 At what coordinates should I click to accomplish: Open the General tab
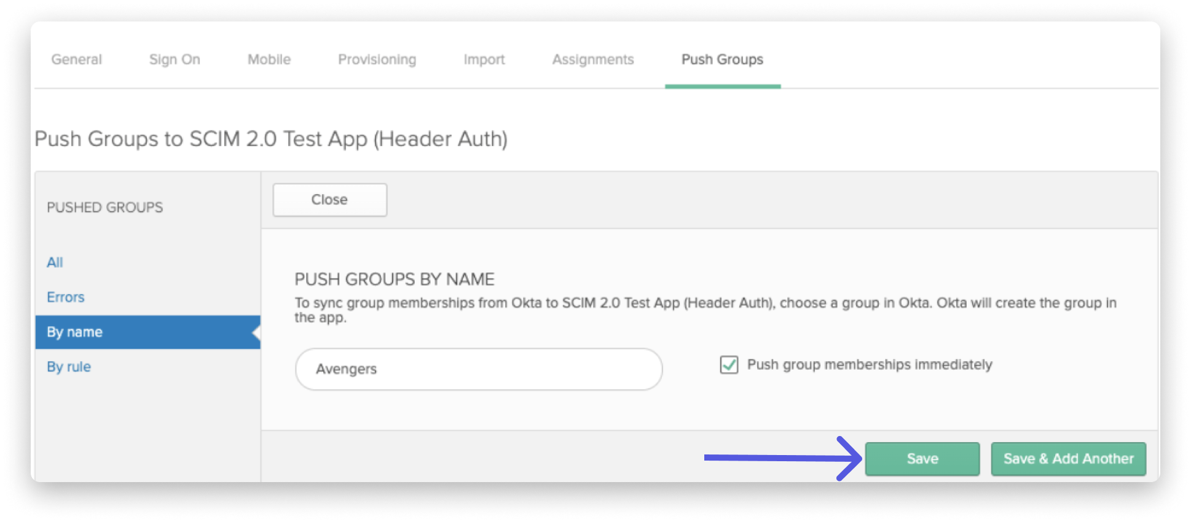76,60
